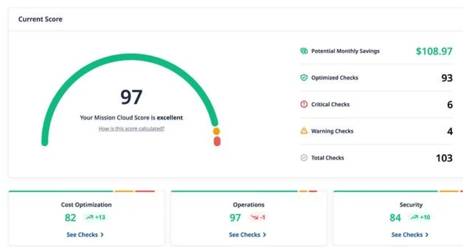Click the Security score 84

[395, 218]
